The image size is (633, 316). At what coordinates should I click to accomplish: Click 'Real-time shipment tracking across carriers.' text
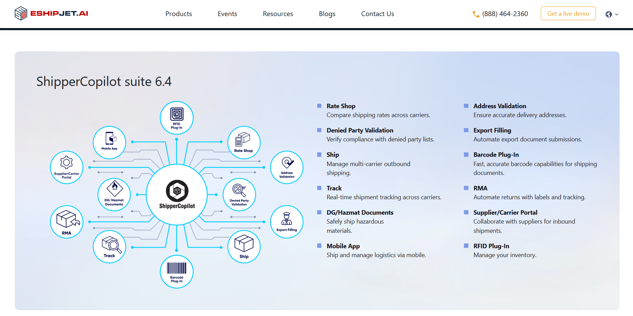point(384,197)
